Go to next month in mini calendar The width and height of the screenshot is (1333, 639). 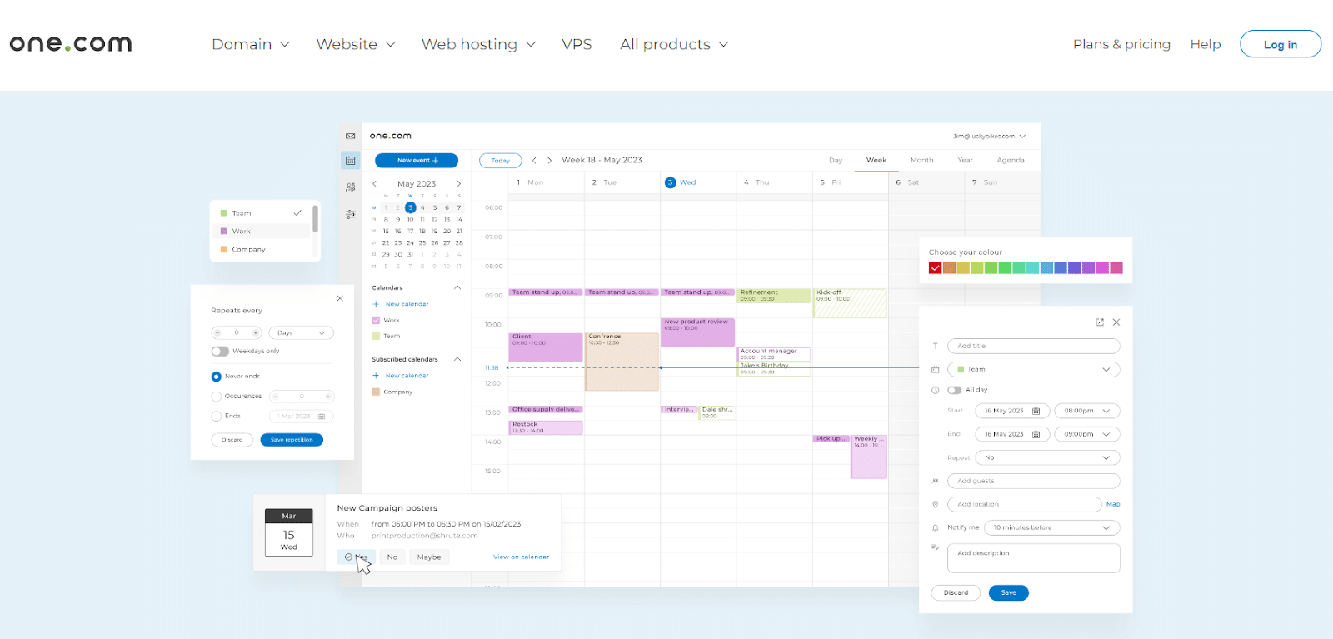(x=458, y=183)
